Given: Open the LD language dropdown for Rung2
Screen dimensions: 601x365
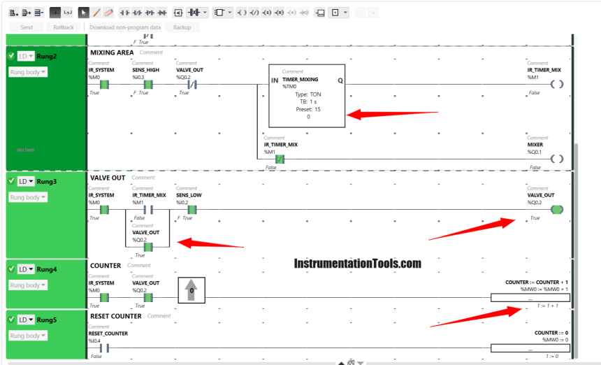Looking at the screenshot, I should (x=26, y=56).
